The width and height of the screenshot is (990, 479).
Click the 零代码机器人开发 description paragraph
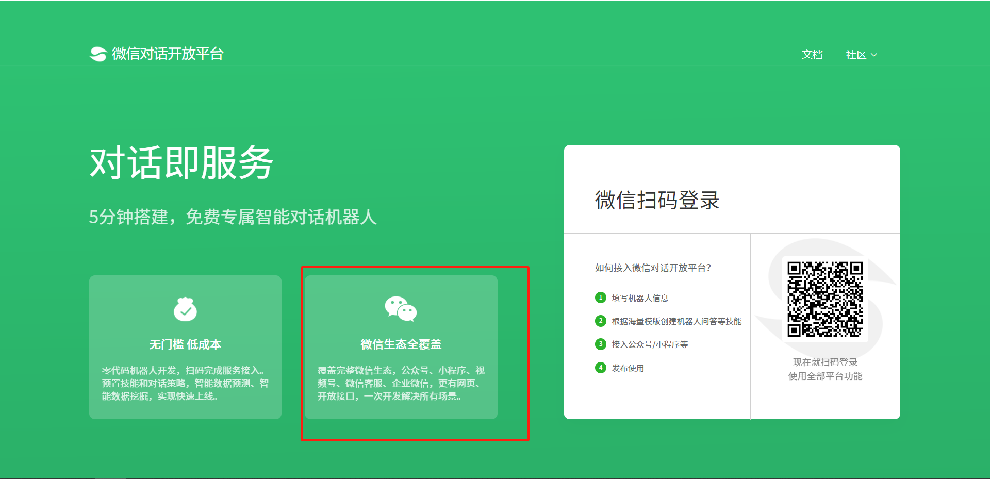coord(185,383)
